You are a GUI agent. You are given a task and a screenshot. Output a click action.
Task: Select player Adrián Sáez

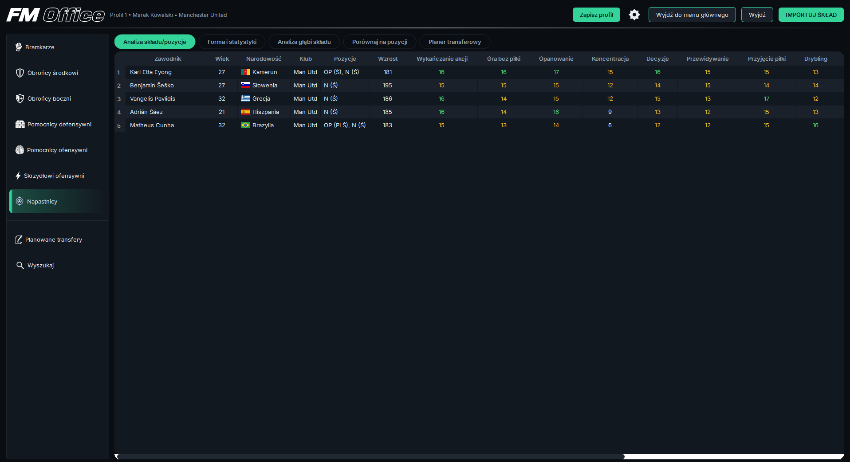(146, 112)
